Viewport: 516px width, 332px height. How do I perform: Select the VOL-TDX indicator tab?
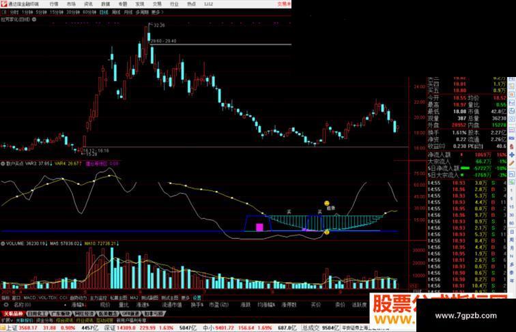point(48,298)
